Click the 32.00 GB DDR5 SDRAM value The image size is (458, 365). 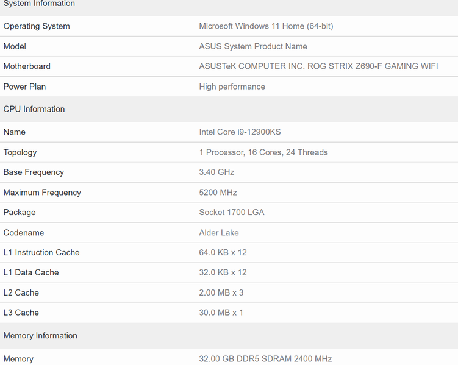(265, 359)
